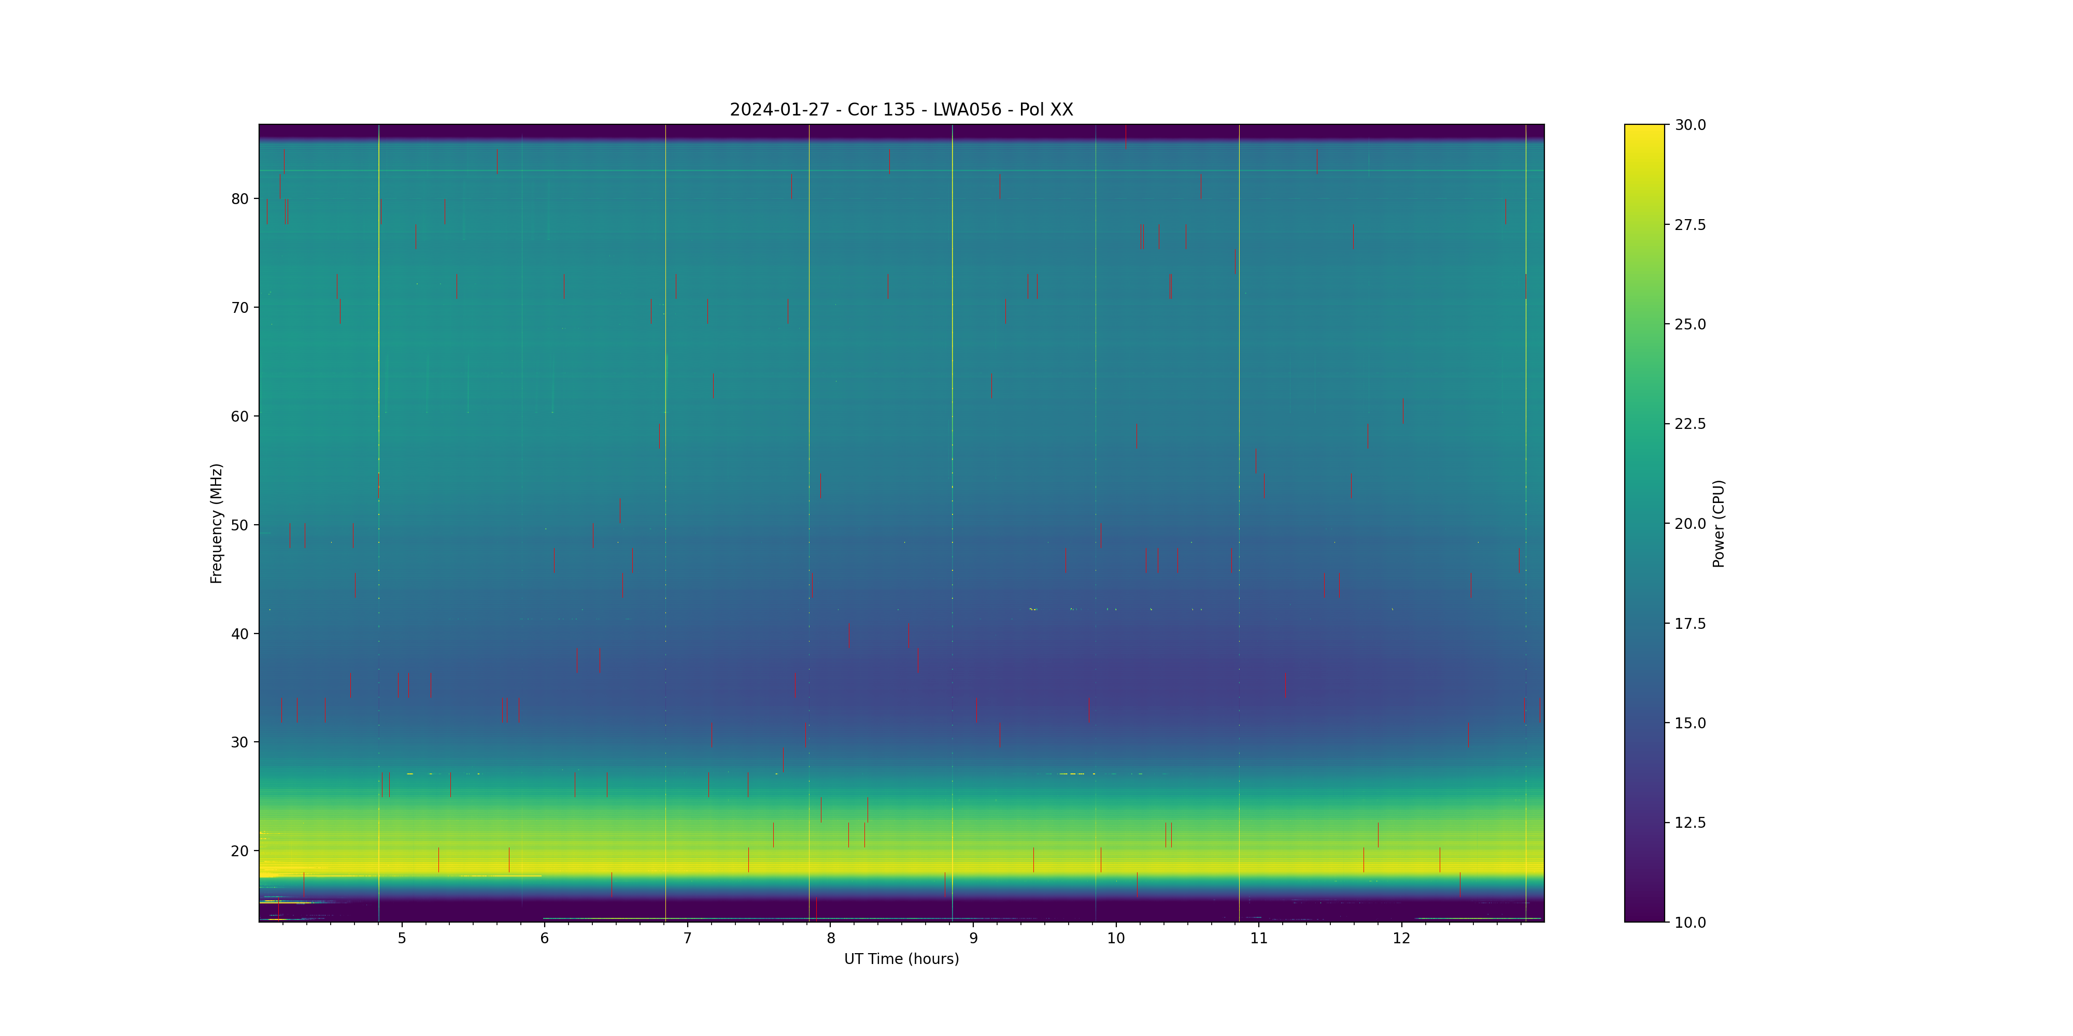
Task: Click the Power (CPU) colorbar label
Action: [x=1718, y=523]
